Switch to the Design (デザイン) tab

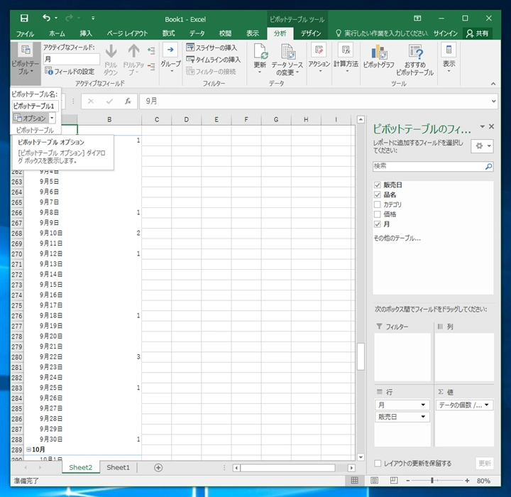click(311, 33)
